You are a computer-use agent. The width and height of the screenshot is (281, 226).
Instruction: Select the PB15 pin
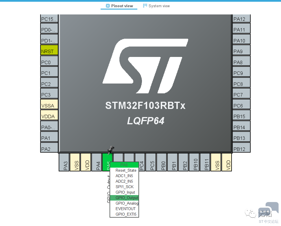241,115
